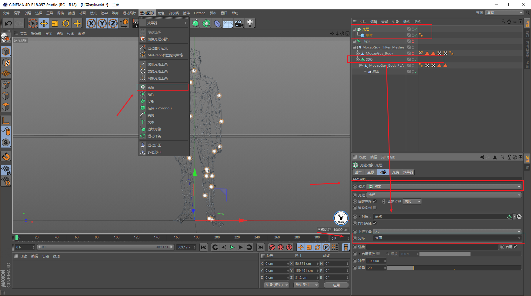Click the 纹理 material manager menu
531x296 pixels.
point(56,256)
